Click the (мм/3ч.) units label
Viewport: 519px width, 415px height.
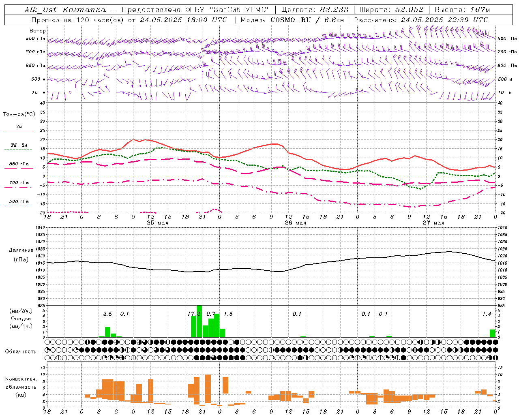click(21, 311)
